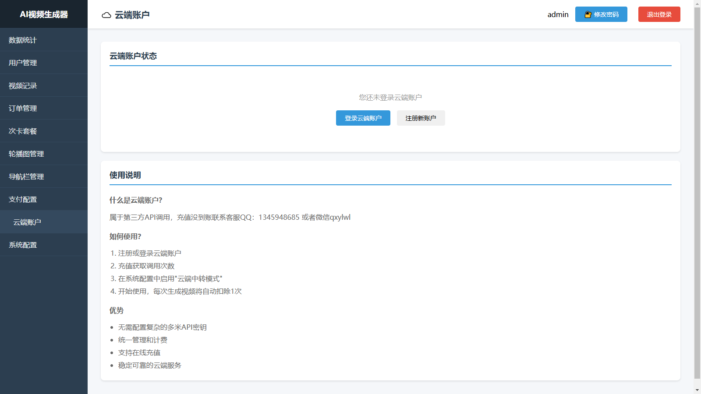Screen dimensions: 701x394
Task: Open 用户管理 in the sidebar
Action: point(22,63)
